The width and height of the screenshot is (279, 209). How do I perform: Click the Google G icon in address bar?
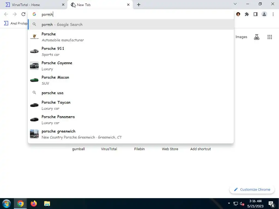[x=34, y=14]
